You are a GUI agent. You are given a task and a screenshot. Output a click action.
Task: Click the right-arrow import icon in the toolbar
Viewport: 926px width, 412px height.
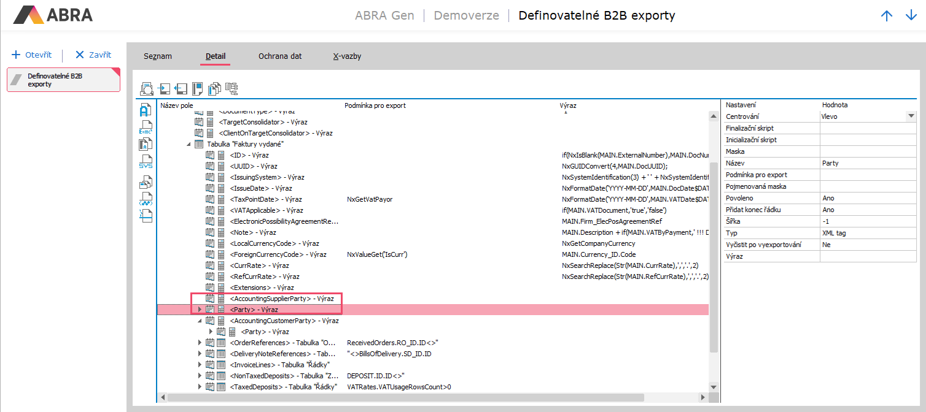pos(165,89)
